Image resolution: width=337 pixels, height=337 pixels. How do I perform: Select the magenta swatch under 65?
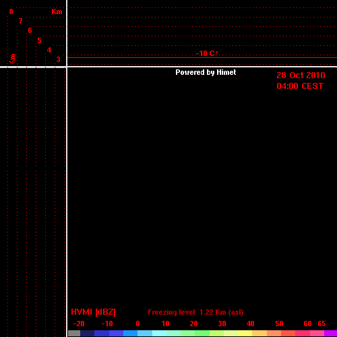click(x=330, y=333)
